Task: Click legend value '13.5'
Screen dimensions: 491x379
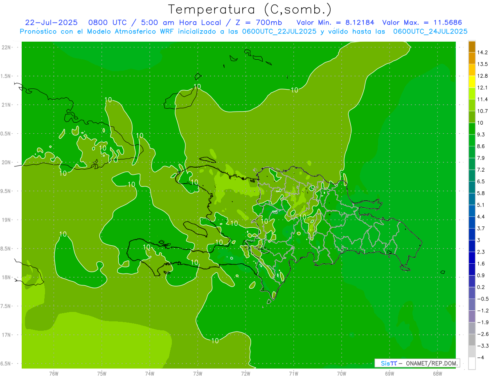Action: point(483,64)
